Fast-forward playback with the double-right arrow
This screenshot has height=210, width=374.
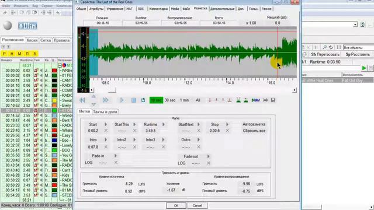pos(105,100)
